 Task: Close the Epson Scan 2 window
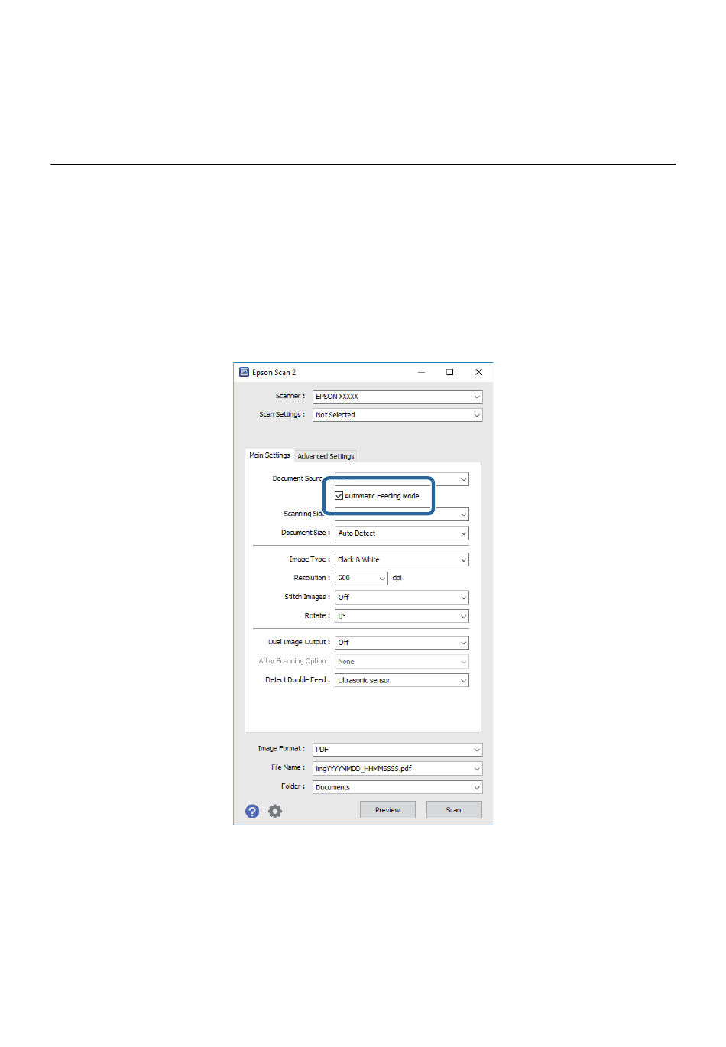click(478, 372)
